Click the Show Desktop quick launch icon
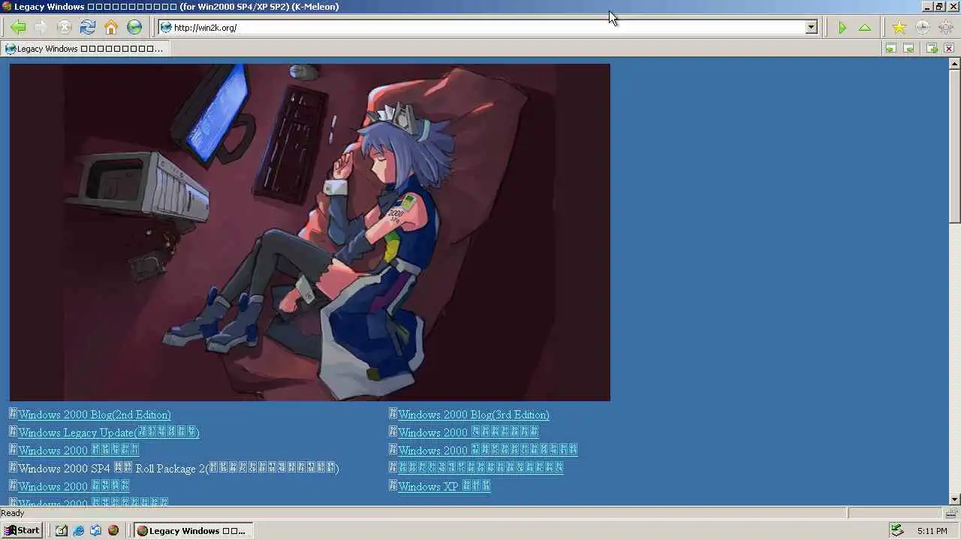This screenshot has width=961, height=540. pyautogui.click(x=62, y=530)
